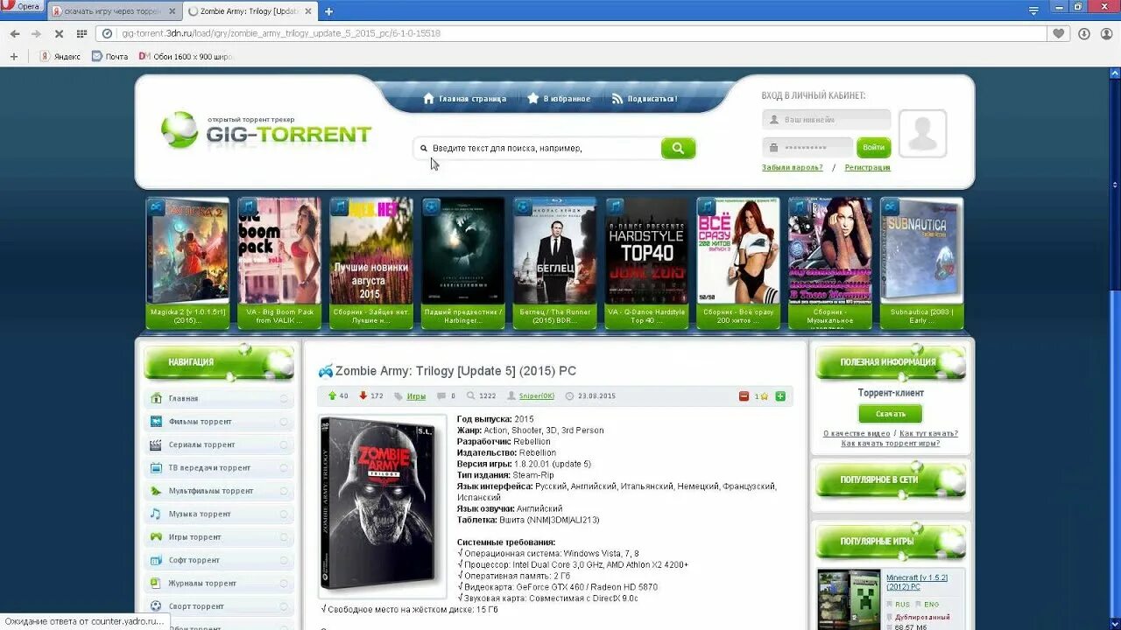Image resolution: width=1121 pixels, height=630 pixels.
Task: Open the Почта bookmark
Action: (x=109, y=56)
